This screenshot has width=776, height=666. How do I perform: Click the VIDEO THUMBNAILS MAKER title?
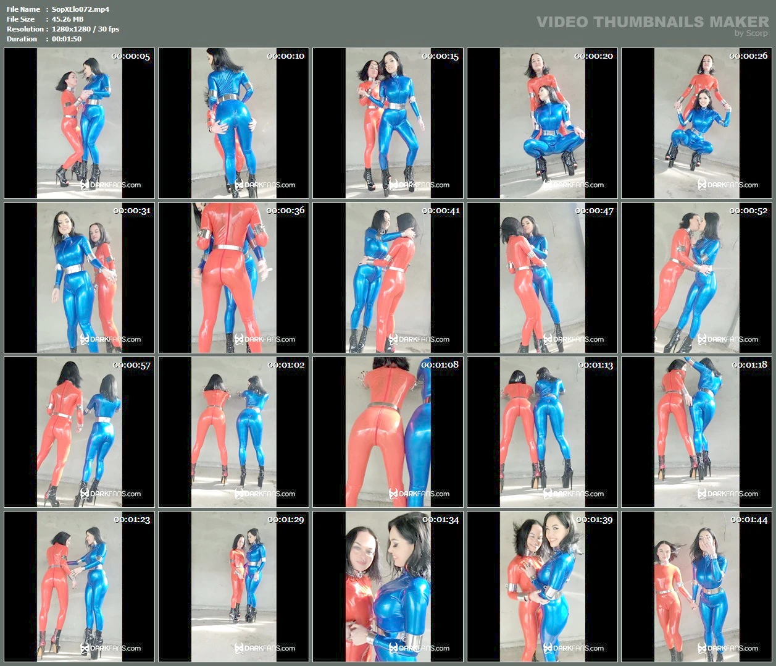coord(653,22)
